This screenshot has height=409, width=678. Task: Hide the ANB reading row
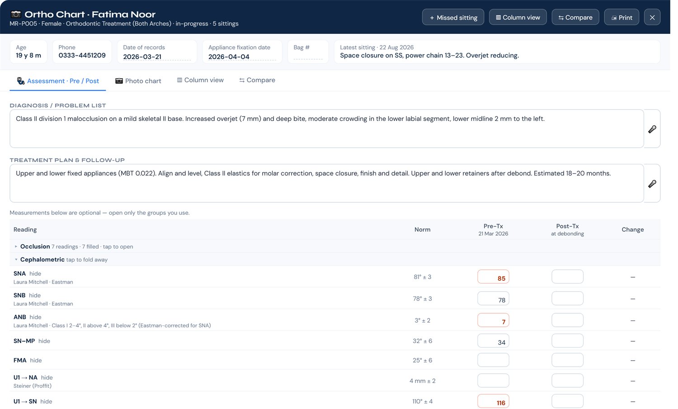click(35, 317)
